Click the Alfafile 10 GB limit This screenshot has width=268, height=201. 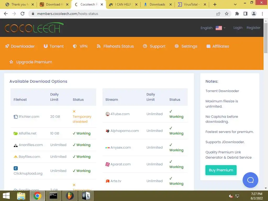tap(54, 133)
